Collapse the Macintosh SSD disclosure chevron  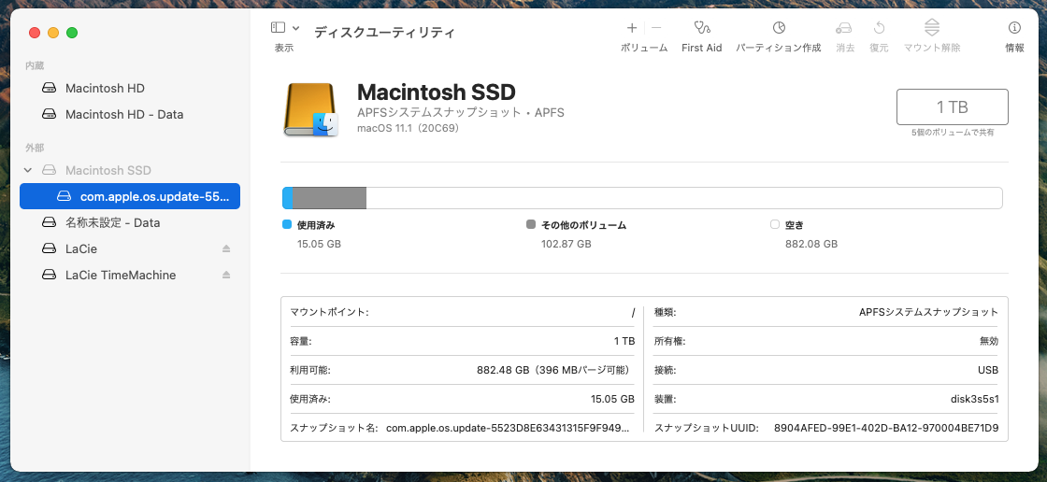(28, 170)
